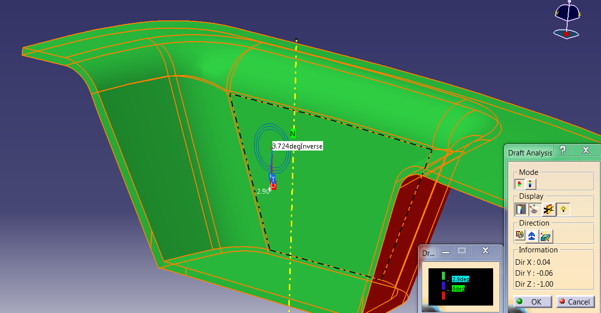The height and width of the screenshot is (313, 601).
Task: Lock the draft pulling direction
Action: [x=519, y=235]
